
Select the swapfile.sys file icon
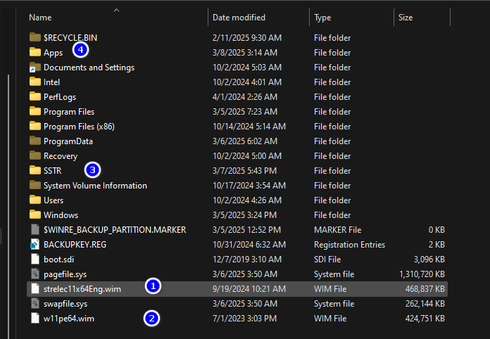pos(35,303)
